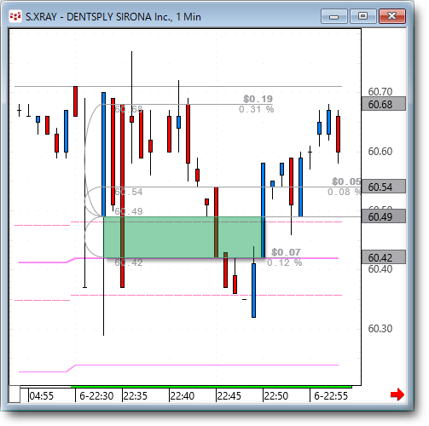429x426 pixels.
Task: Click the $0.19 range label
Action: tap(258, 99)
